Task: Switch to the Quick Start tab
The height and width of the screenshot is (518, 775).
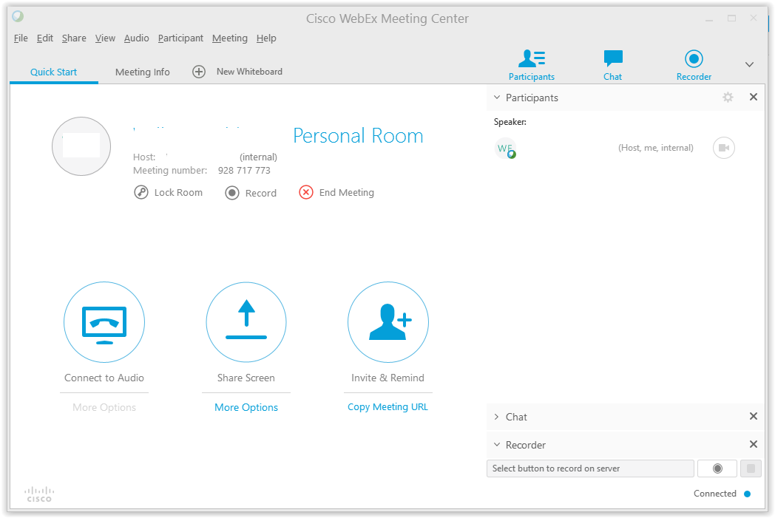Action: coord(53,72)
